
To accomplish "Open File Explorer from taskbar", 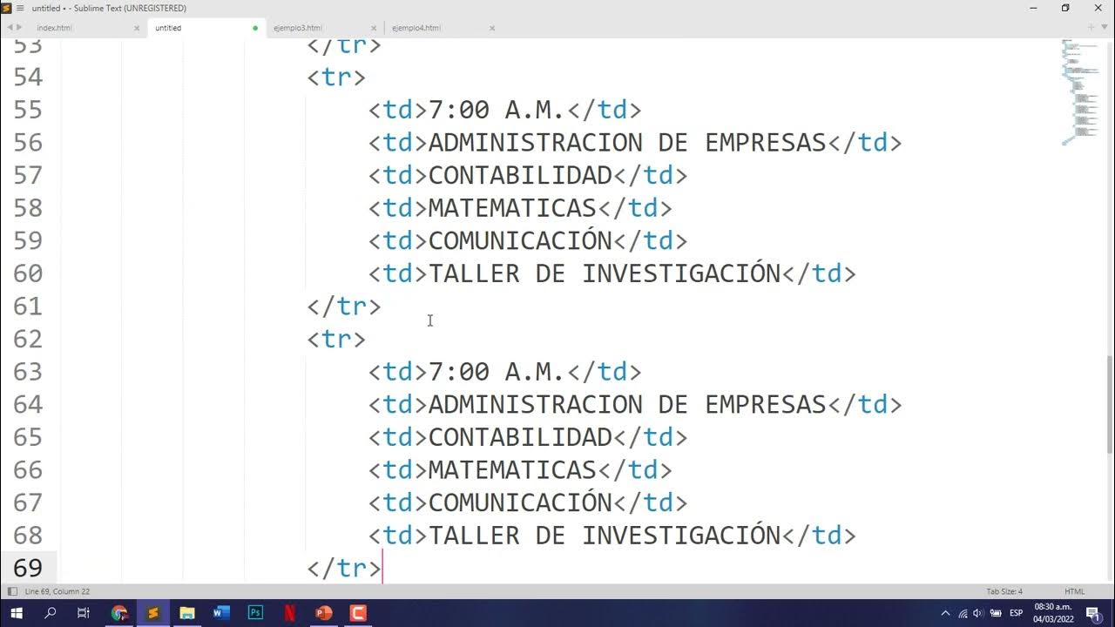I will tap(187, 613).
